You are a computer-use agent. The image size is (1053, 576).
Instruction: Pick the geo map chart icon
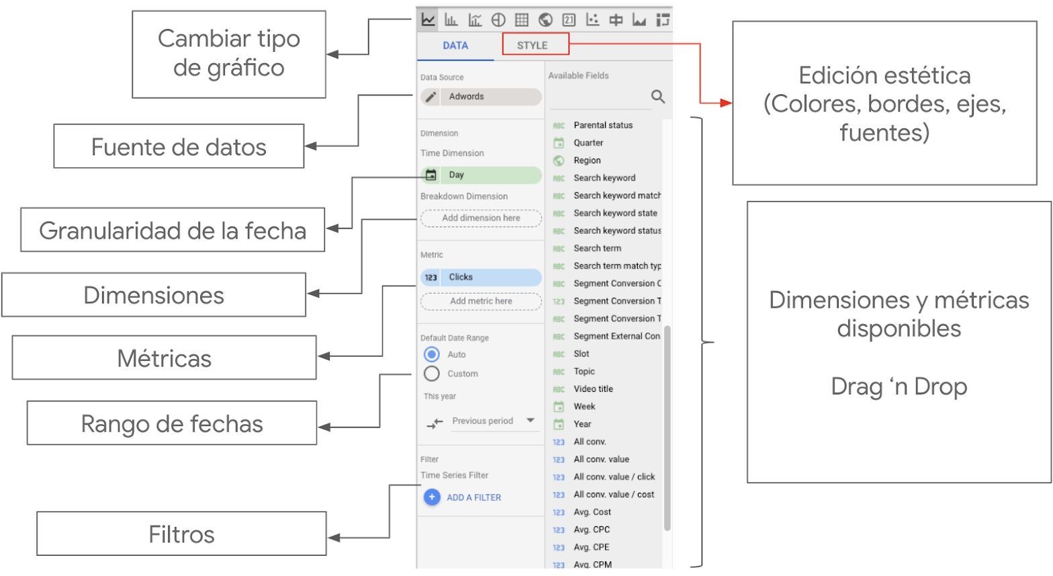tap(545, 19)
